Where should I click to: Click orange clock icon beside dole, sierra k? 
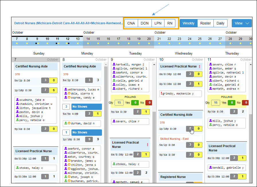coord(69,93)
